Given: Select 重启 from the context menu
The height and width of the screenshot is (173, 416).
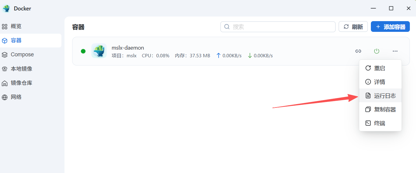Looking at the screenshot, I should click(380, 68).
